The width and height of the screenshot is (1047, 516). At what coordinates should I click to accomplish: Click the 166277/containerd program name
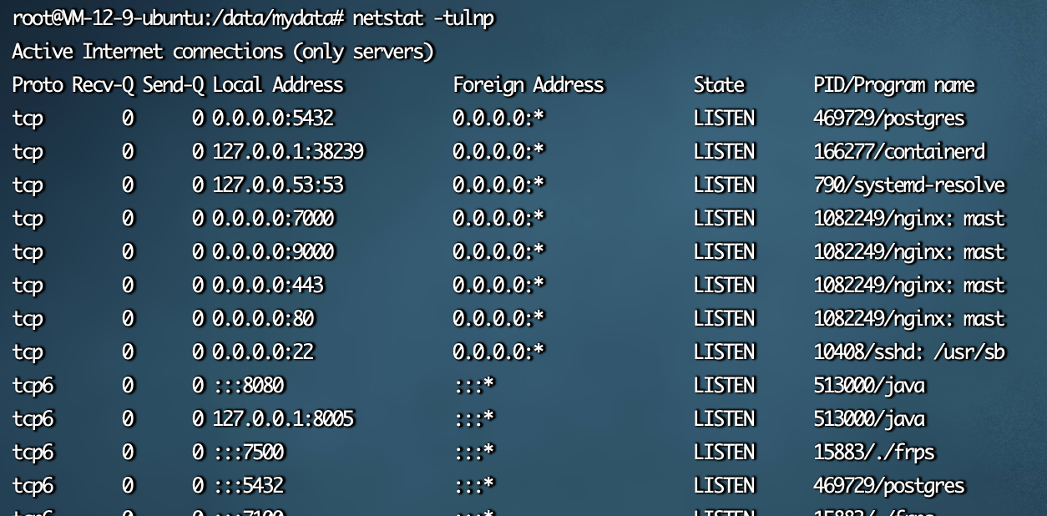tap(899, 151)
